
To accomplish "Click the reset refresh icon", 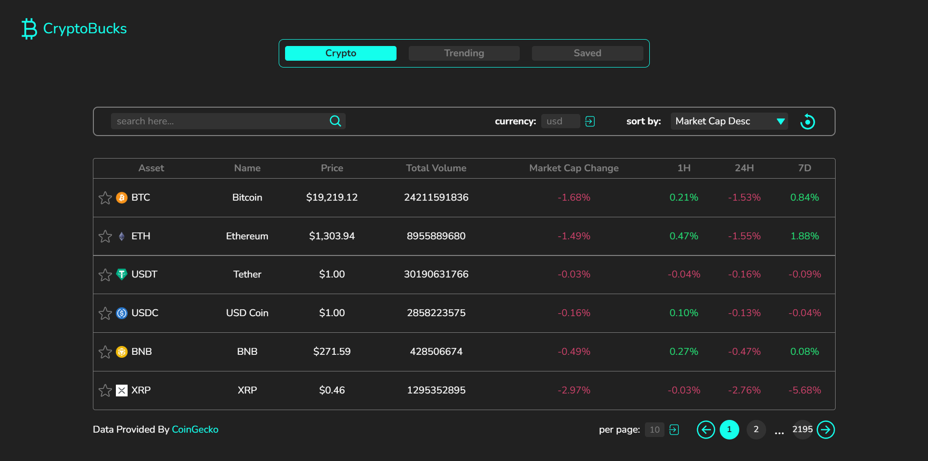I will click(807, 121).
